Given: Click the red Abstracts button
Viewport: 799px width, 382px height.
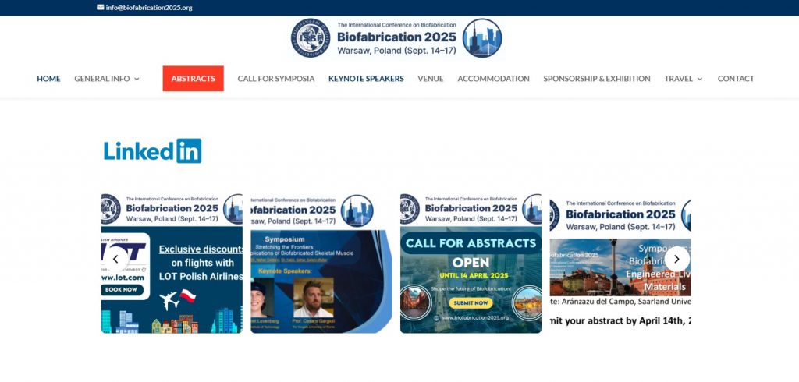Looking at the screenshot, I should [193, 79].
